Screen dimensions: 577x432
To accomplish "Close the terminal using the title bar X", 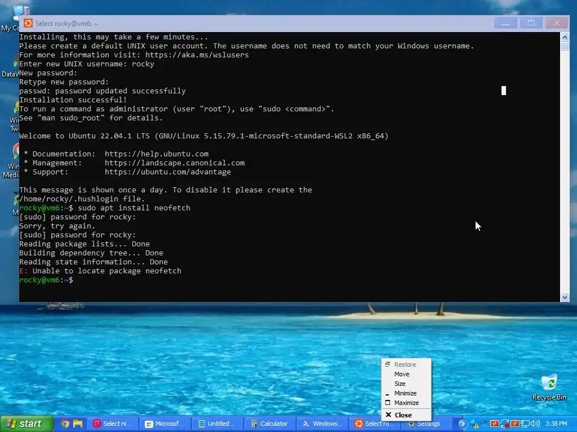I will coord(557,23).
